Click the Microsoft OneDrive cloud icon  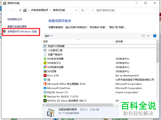pyautogui.click(x=45, y=88)
